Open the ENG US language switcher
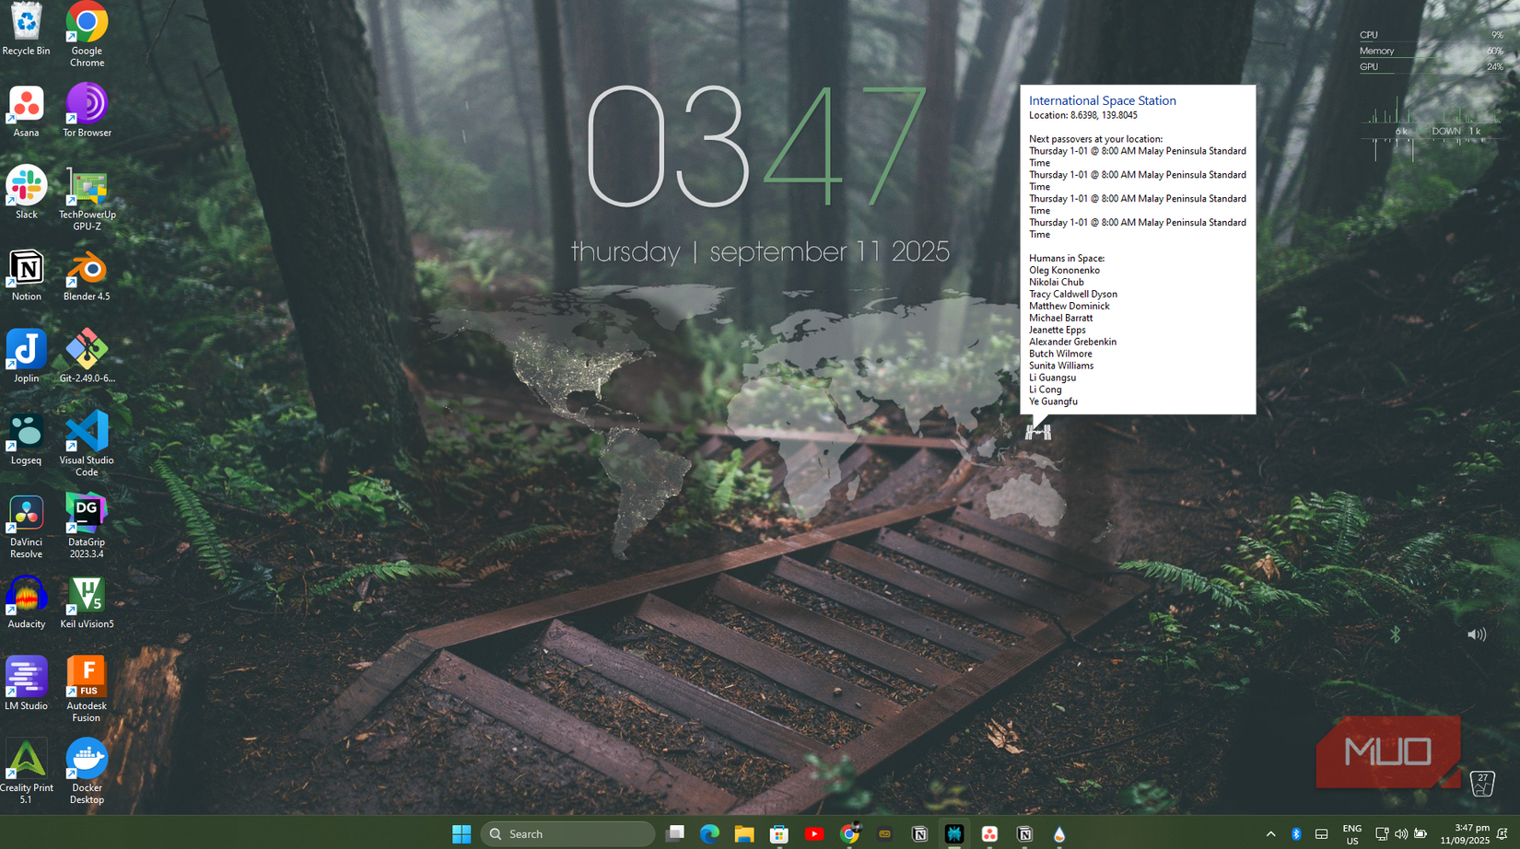1520x849 pixels. 1351,834
